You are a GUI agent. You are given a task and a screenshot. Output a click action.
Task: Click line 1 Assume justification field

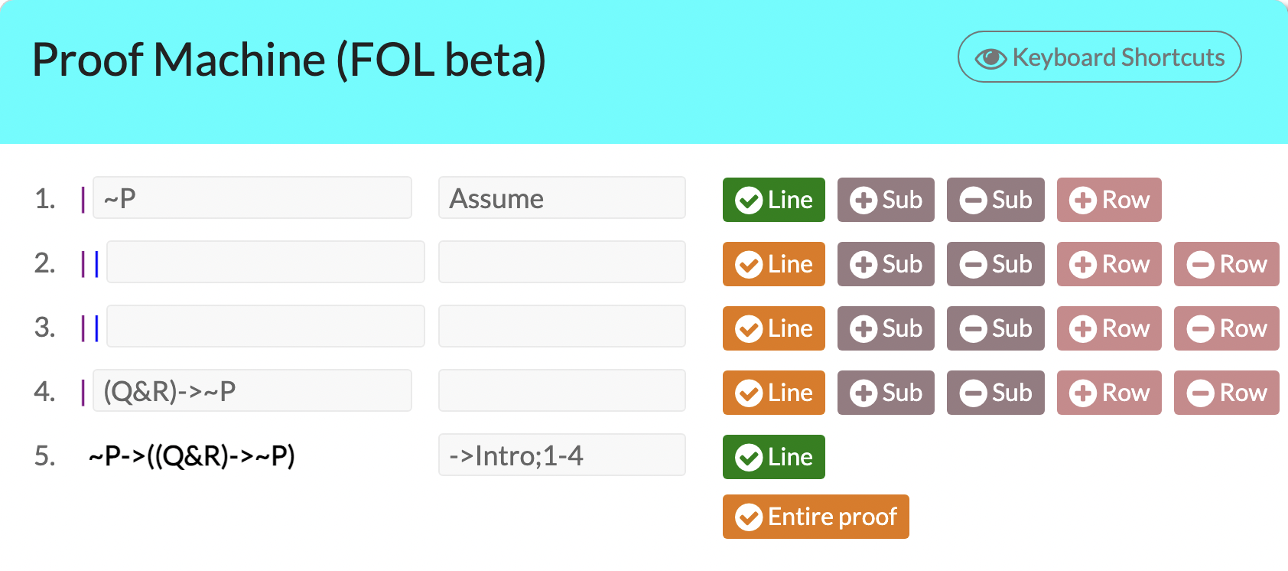click(561, 198)
